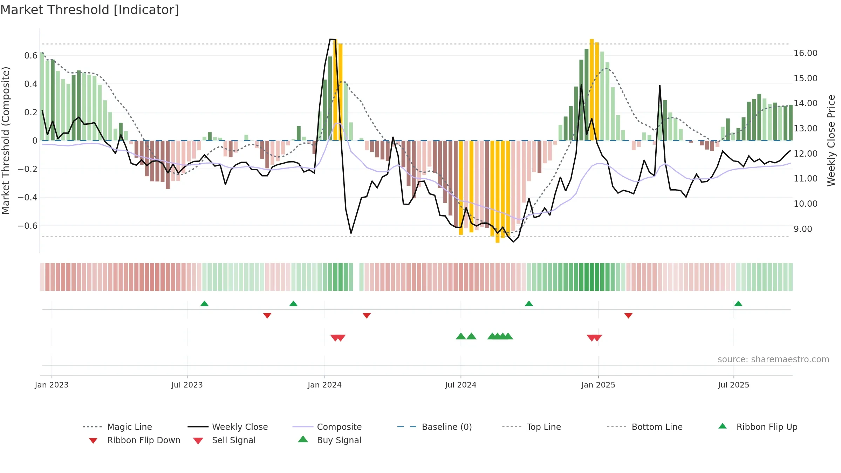Image resolution: width=841 pixels, height=473 pixels.
Task: Click the Jan 2024 x-axis label
Action: (x=325, y=385)
